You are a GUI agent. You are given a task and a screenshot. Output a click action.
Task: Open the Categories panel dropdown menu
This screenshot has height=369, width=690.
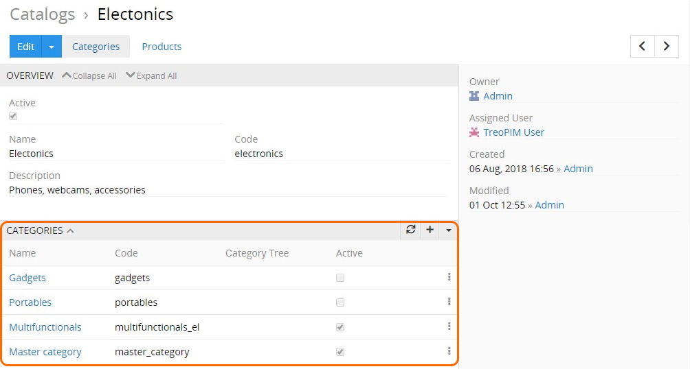click(x=449, y=230)
